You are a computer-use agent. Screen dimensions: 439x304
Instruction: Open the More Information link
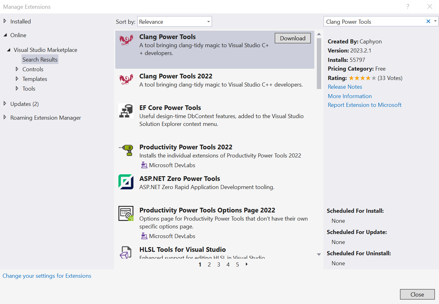point(350,96)
